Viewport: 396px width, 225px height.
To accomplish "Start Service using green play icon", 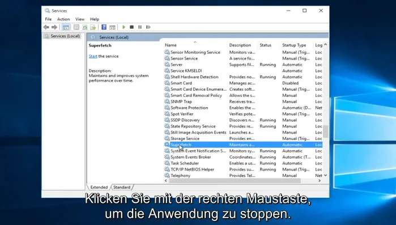I will click(x=124, y=27).
